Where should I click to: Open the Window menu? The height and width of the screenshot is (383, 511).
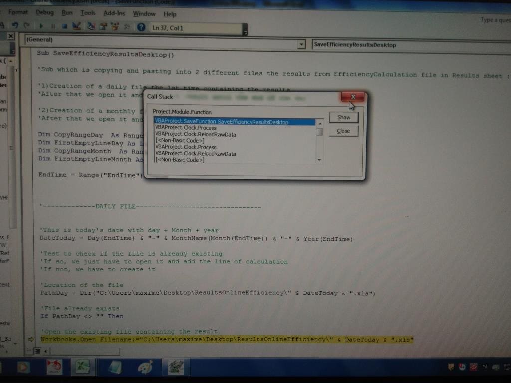(144, 14)
